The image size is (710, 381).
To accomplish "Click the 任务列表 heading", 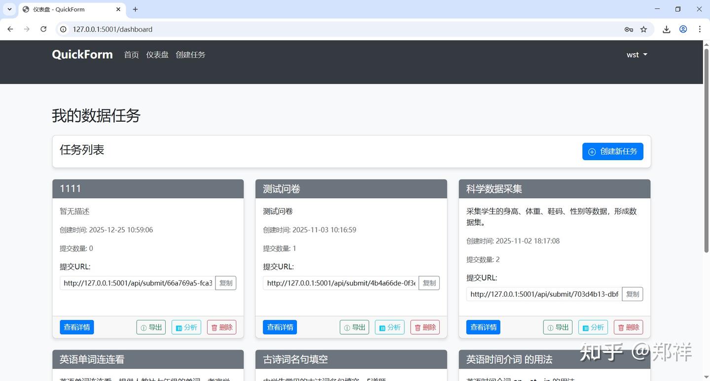I will 82,150.
